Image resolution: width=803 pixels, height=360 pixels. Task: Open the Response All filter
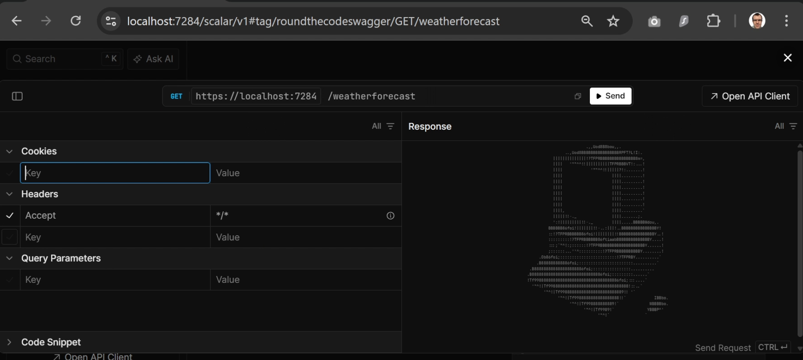(x=786, y=126)
